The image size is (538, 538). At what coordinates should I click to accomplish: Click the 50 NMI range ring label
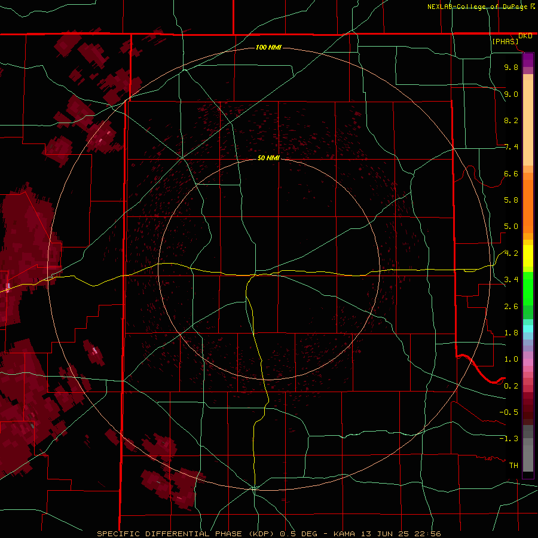(268, 158)
